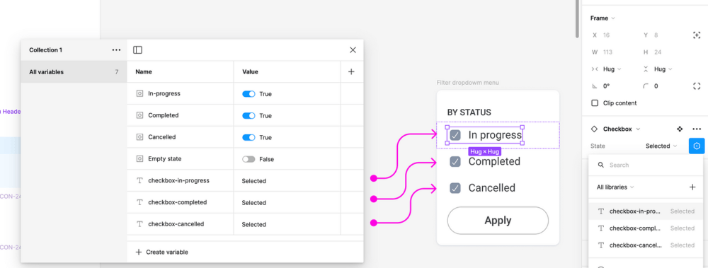Click the Search field in variable picker

(x=646, y=165)
